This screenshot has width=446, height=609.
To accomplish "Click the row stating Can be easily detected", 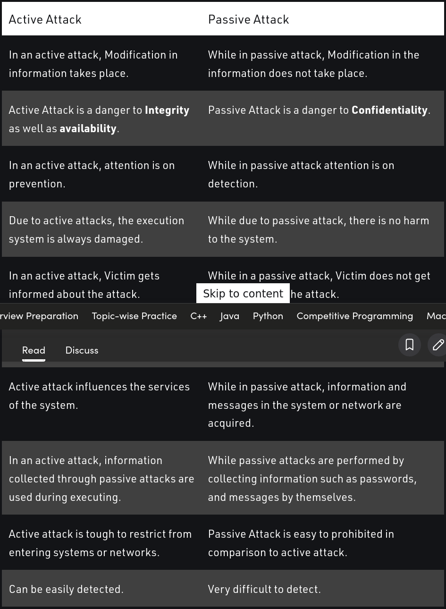I will pyautogui.click(x=66, y=589).
